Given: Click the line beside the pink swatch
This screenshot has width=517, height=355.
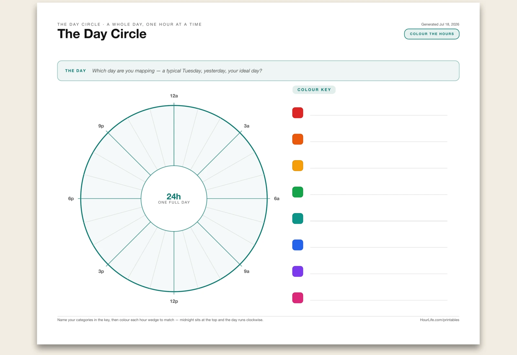Looking at the screenshot, I should [x=379, y=300].
